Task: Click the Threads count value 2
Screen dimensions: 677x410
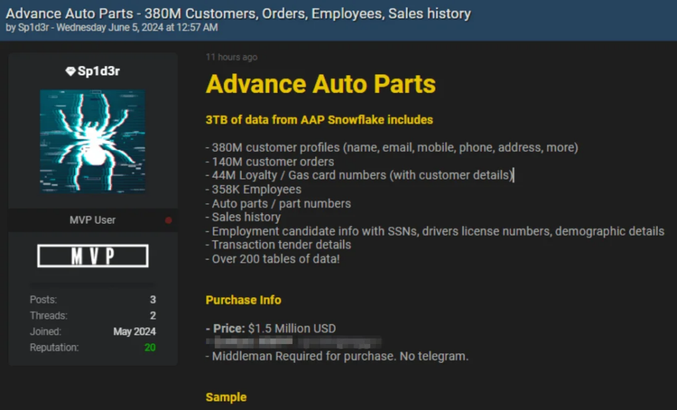Action: pos(153,316)
